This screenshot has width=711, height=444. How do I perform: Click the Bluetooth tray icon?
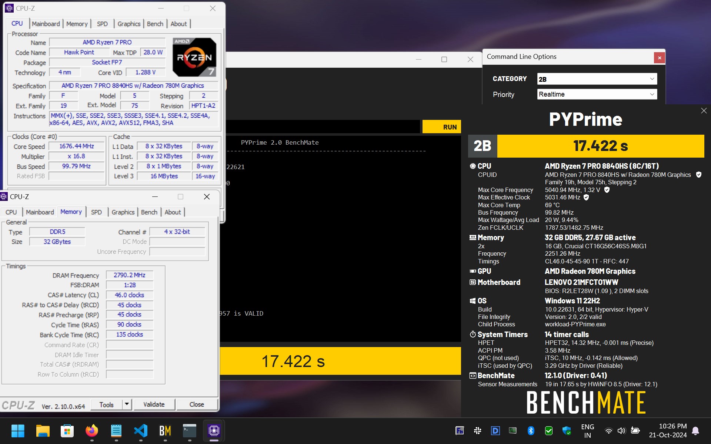(x=531, y=431)
